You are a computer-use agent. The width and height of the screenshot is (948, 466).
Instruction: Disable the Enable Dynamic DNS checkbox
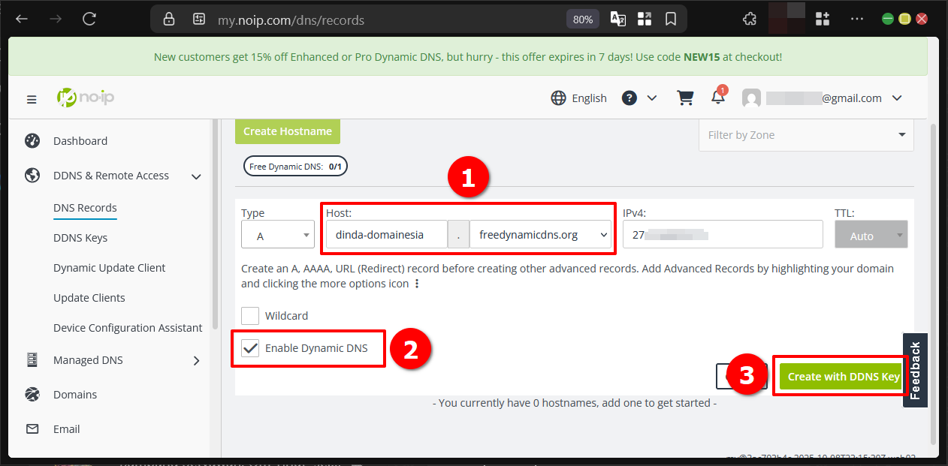tap(250, 347)
